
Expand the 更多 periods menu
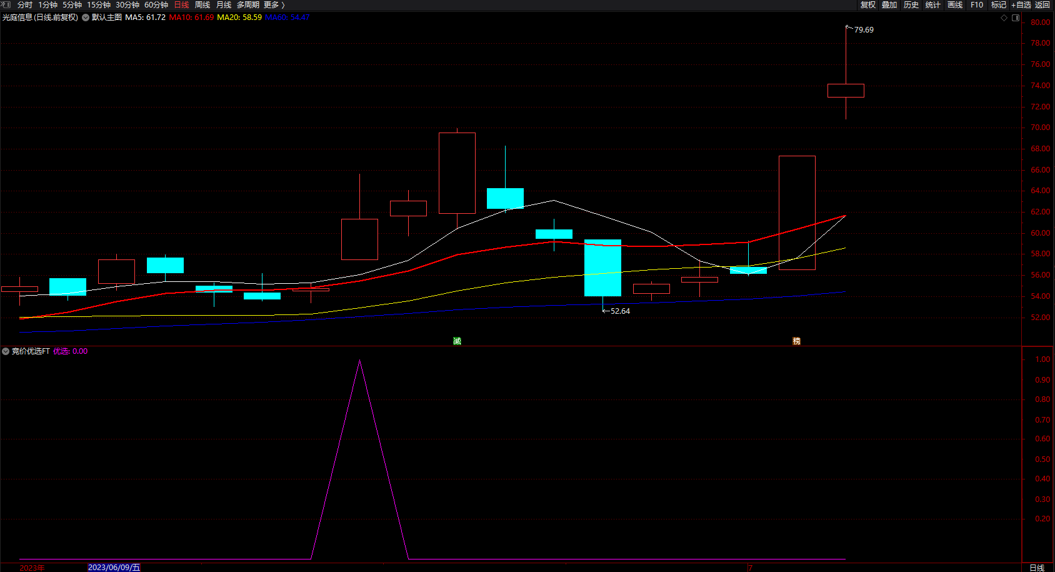274,5
